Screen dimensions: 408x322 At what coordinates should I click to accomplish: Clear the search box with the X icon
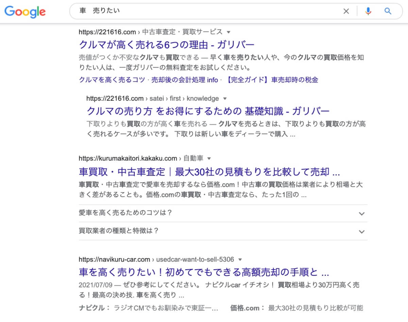tap(346, 11)
